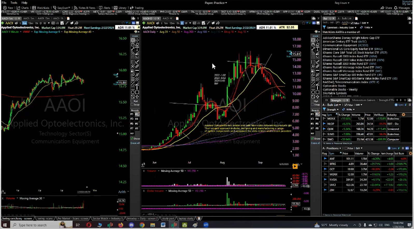This screenshot has height=229, width=414.
Task: Uncheck the Show checkbox in the daily chart toolbar
Action: [x=312, y=138]
